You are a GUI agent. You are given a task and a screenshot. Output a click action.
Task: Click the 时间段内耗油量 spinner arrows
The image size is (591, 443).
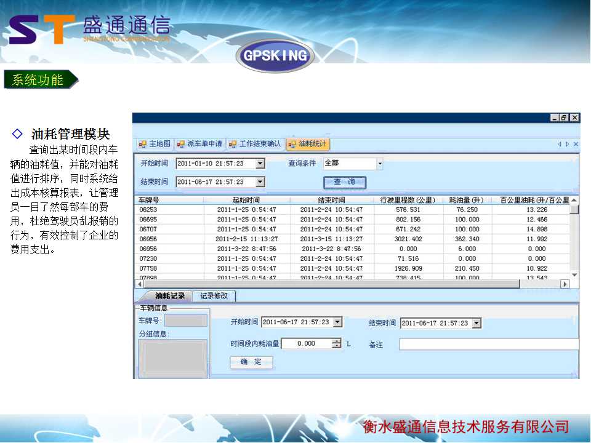coord(336,344)
